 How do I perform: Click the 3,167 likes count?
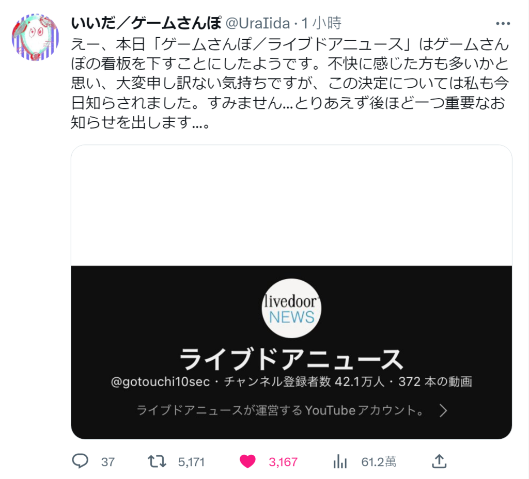(283, 462)
